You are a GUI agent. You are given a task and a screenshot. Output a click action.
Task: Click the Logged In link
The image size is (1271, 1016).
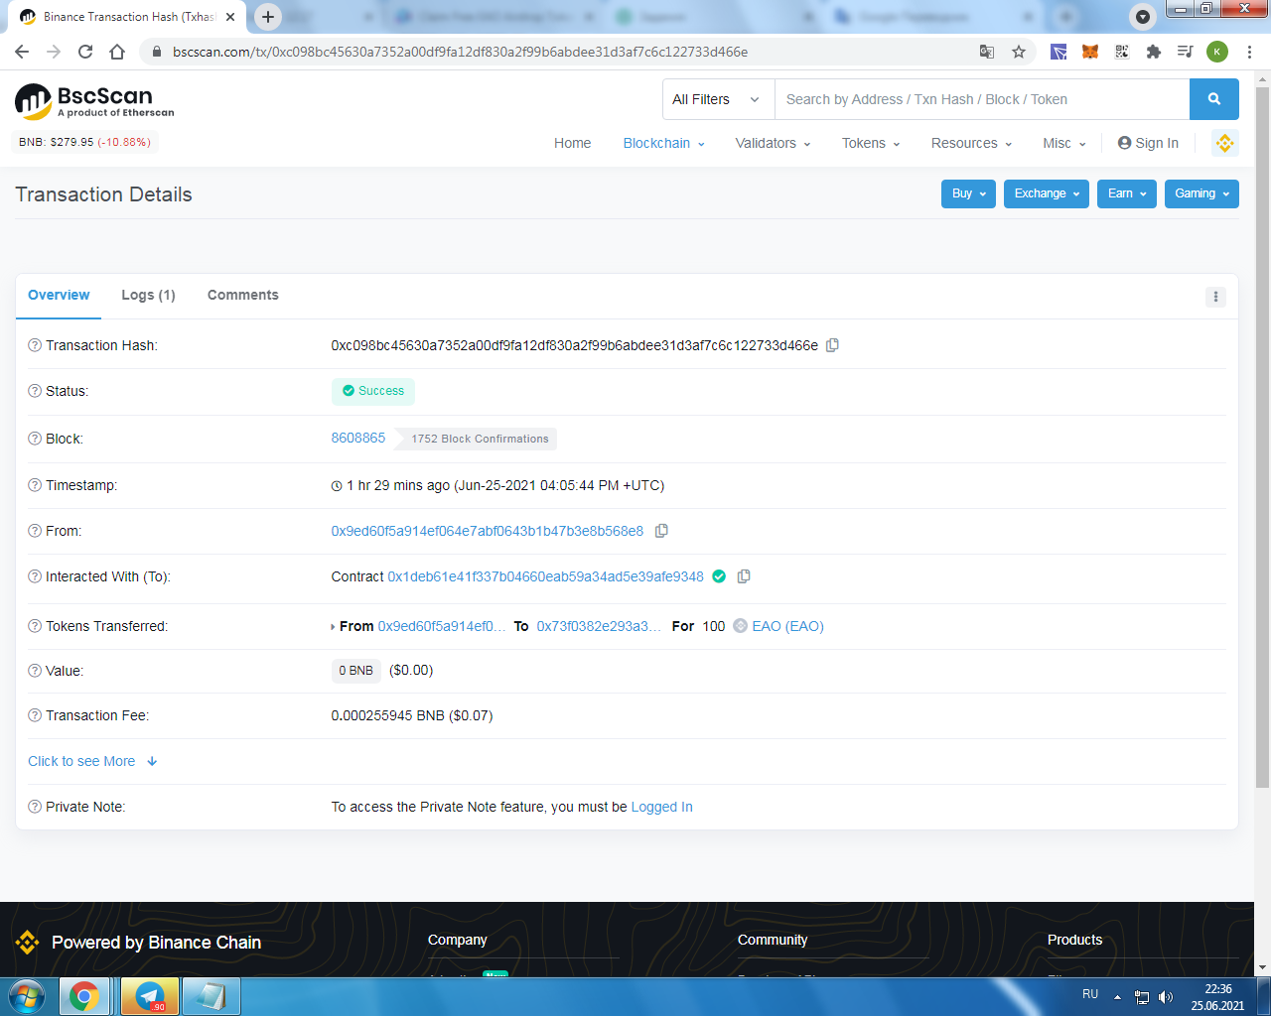pos(661,807)
